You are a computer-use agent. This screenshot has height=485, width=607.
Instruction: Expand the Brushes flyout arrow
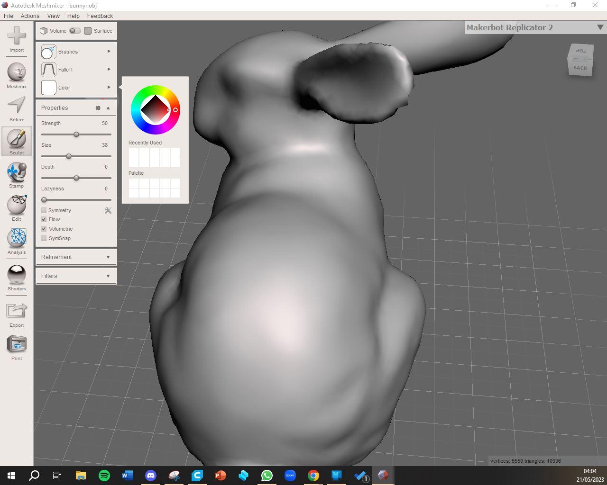coord(109,51)
